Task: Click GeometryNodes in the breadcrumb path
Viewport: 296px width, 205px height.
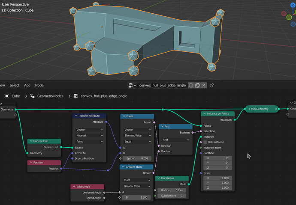Action: click(x=50, y=96)
